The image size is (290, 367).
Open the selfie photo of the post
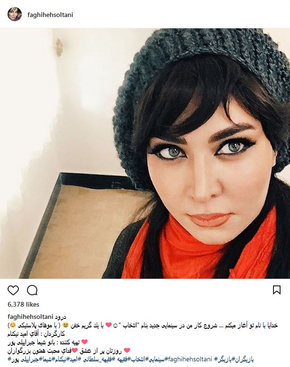coord(145,153)
